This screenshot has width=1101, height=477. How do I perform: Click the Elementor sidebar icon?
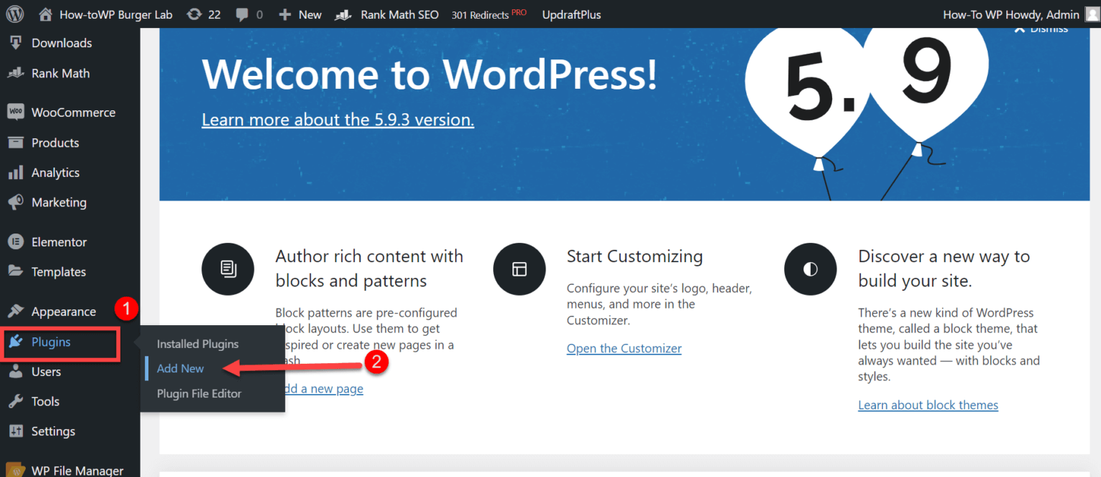point(16,241)
